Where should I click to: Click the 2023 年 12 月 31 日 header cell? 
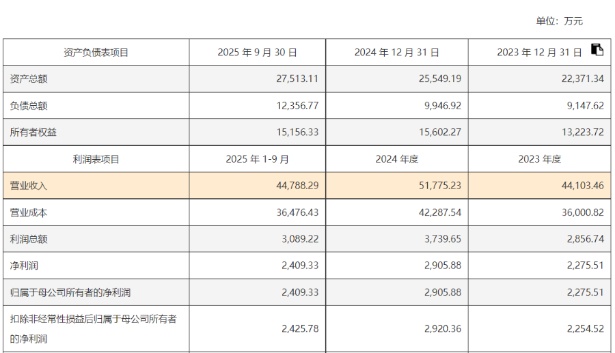tap(539, 53)
